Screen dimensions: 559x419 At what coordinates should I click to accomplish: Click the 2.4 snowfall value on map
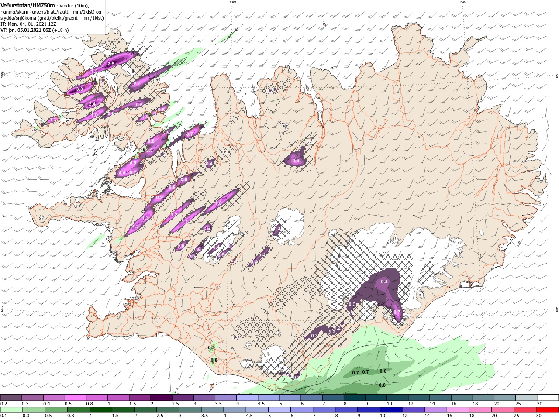(x=92, y=104)
